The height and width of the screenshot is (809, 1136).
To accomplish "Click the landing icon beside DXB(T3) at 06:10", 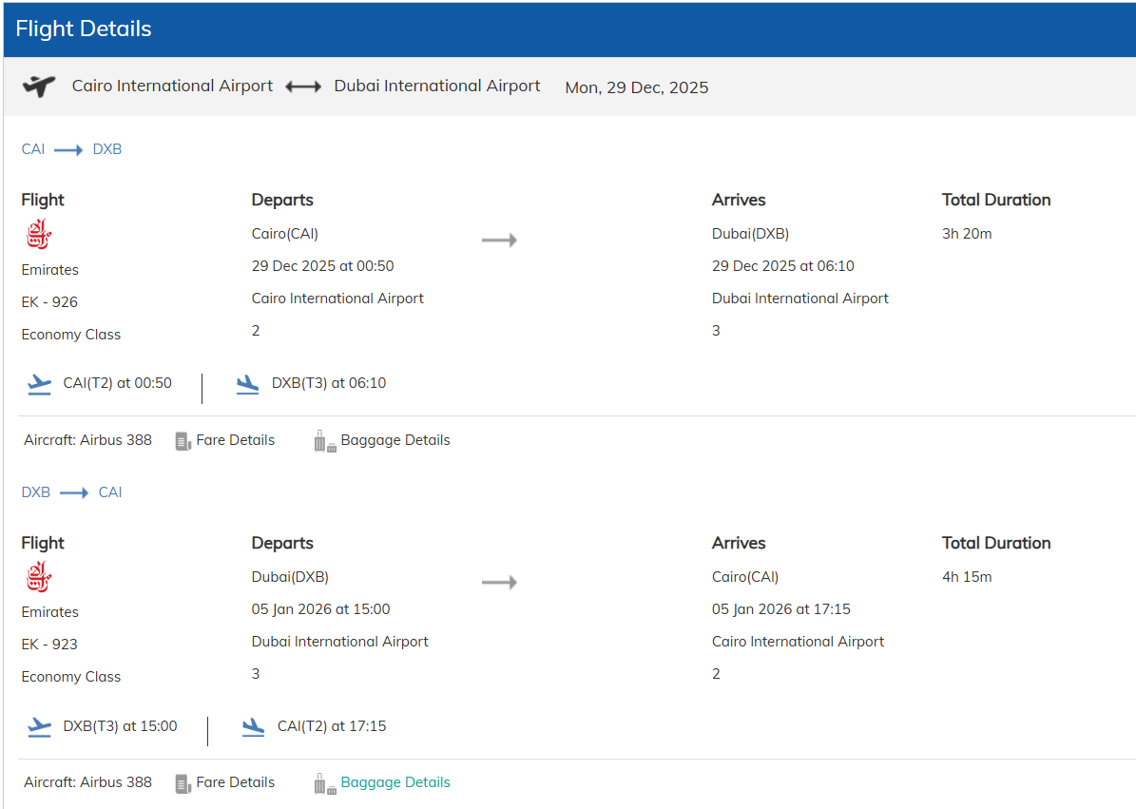I will (x=247, y=384).
